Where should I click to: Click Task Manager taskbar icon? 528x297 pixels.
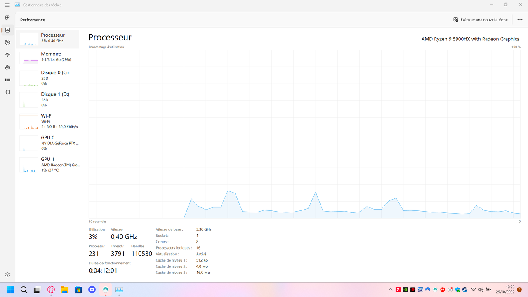coord(119,290)
